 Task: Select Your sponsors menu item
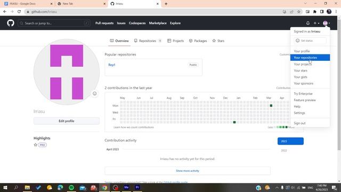pos(310,83)
